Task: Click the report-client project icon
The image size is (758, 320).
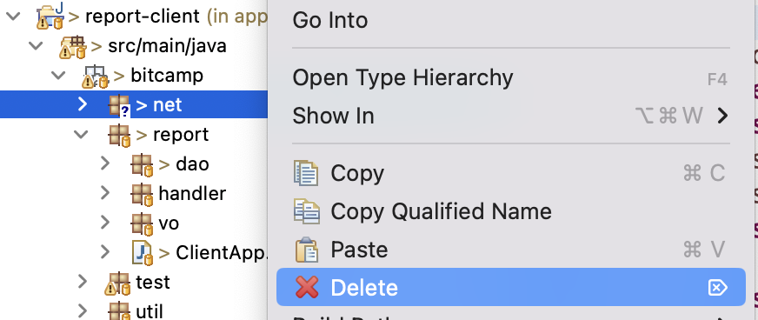Action: pos(50,17)
